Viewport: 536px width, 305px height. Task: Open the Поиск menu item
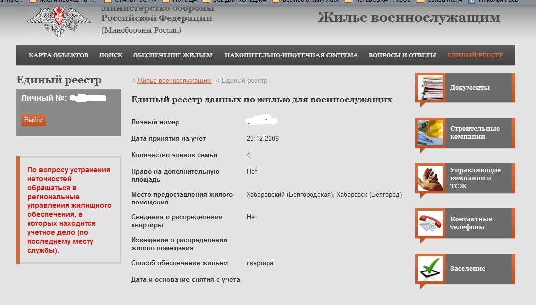pos(111,55)
